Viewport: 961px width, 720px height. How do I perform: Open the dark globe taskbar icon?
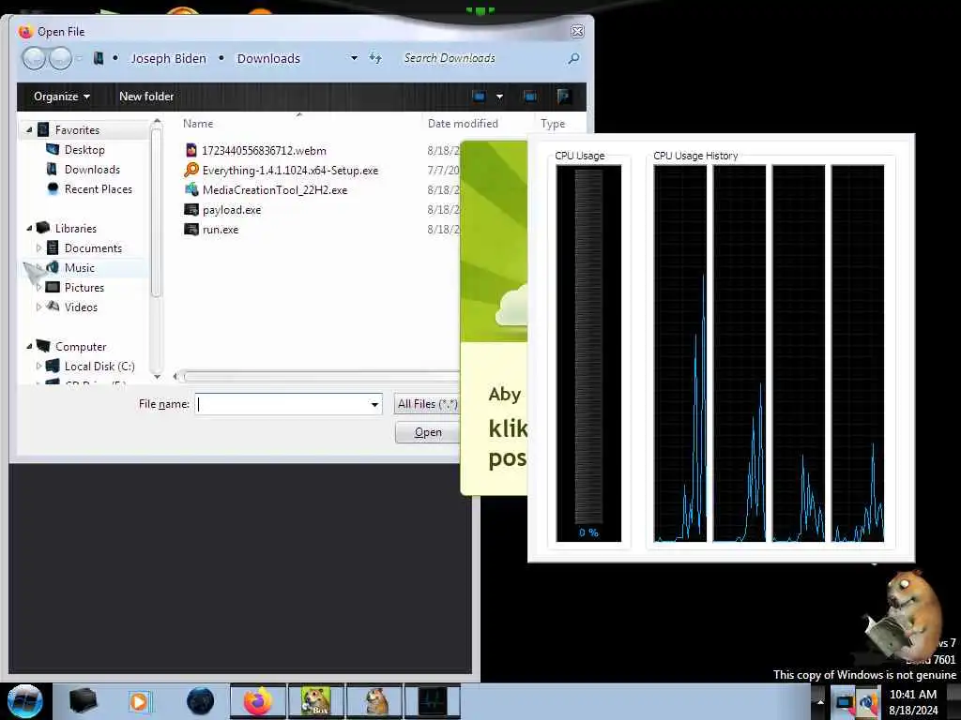(x=201, y=701)
